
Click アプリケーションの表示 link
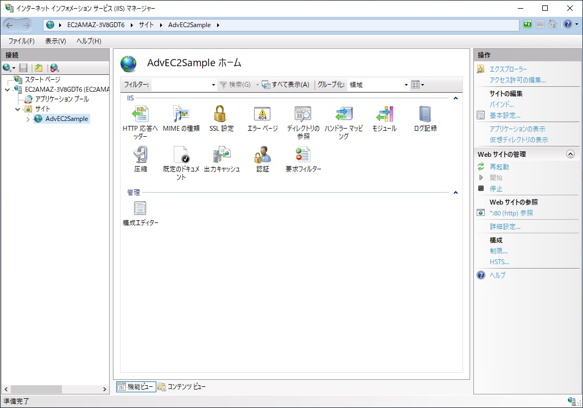(x=517, y=129)
